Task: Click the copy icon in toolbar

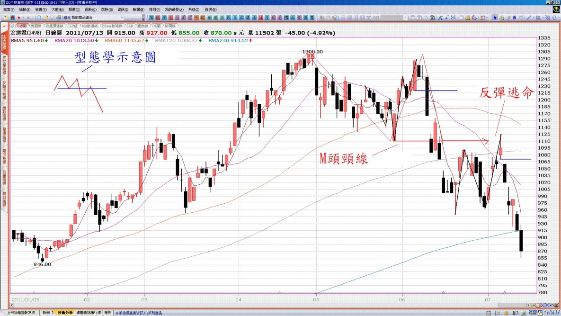Action: coord(322,18)
